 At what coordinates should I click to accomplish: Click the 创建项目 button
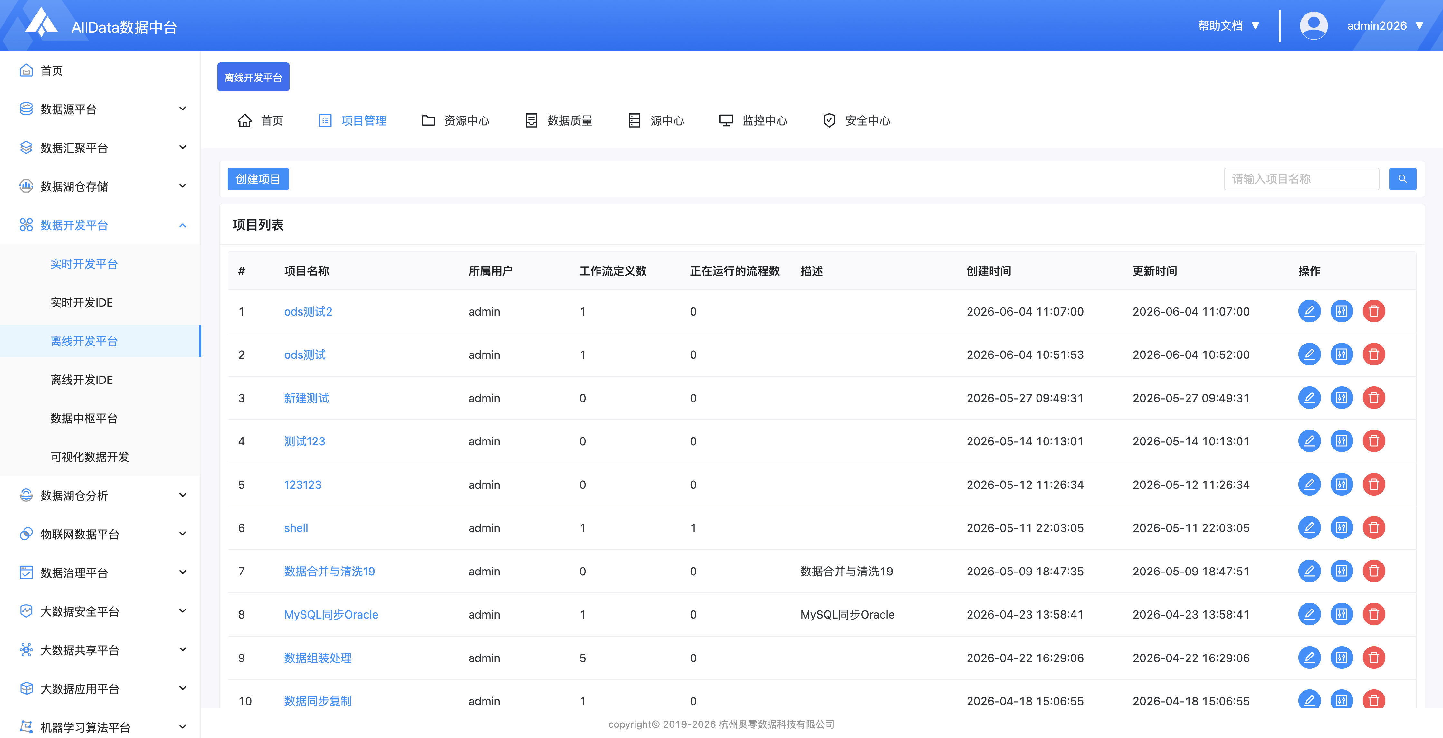(258, 179)
